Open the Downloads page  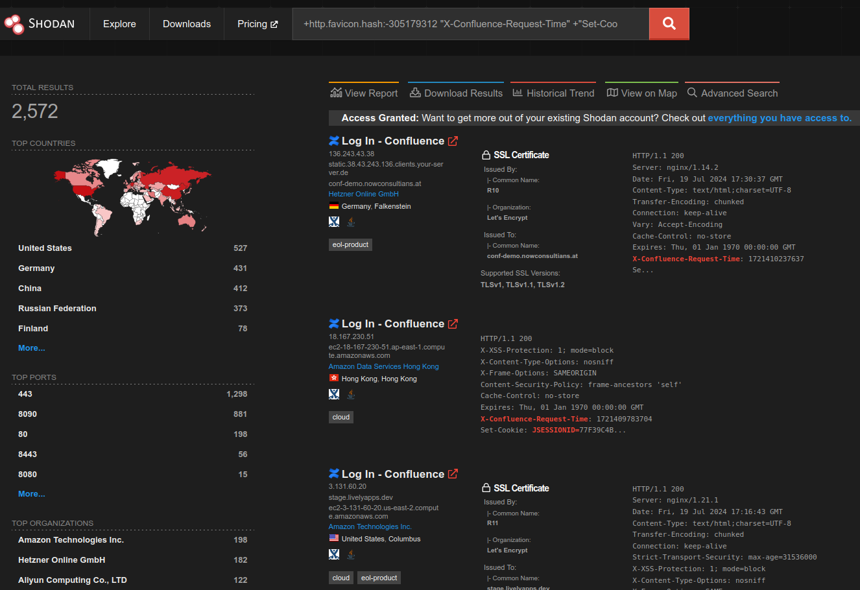(186, 23)
